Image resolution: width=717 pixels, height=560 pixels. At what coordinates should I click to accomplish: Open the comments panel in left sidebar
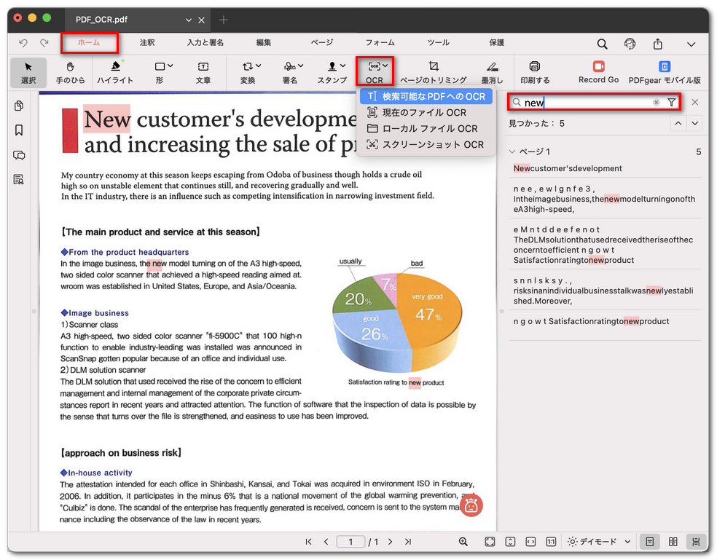19,155
